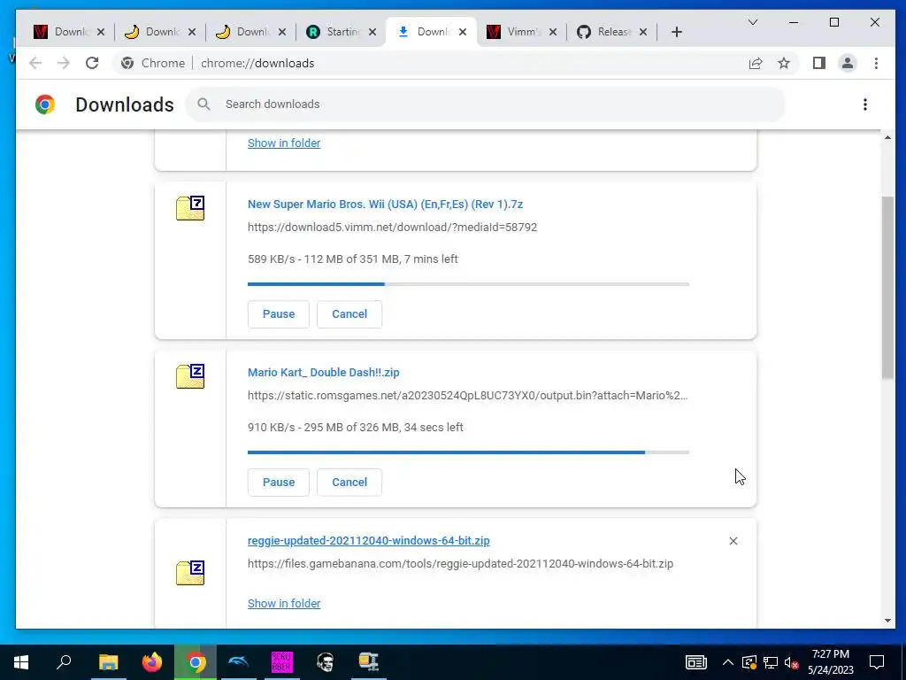This screenshot has height=680, width=906.
Task: Focus the Search downloads field
Action: click(486, 104)
